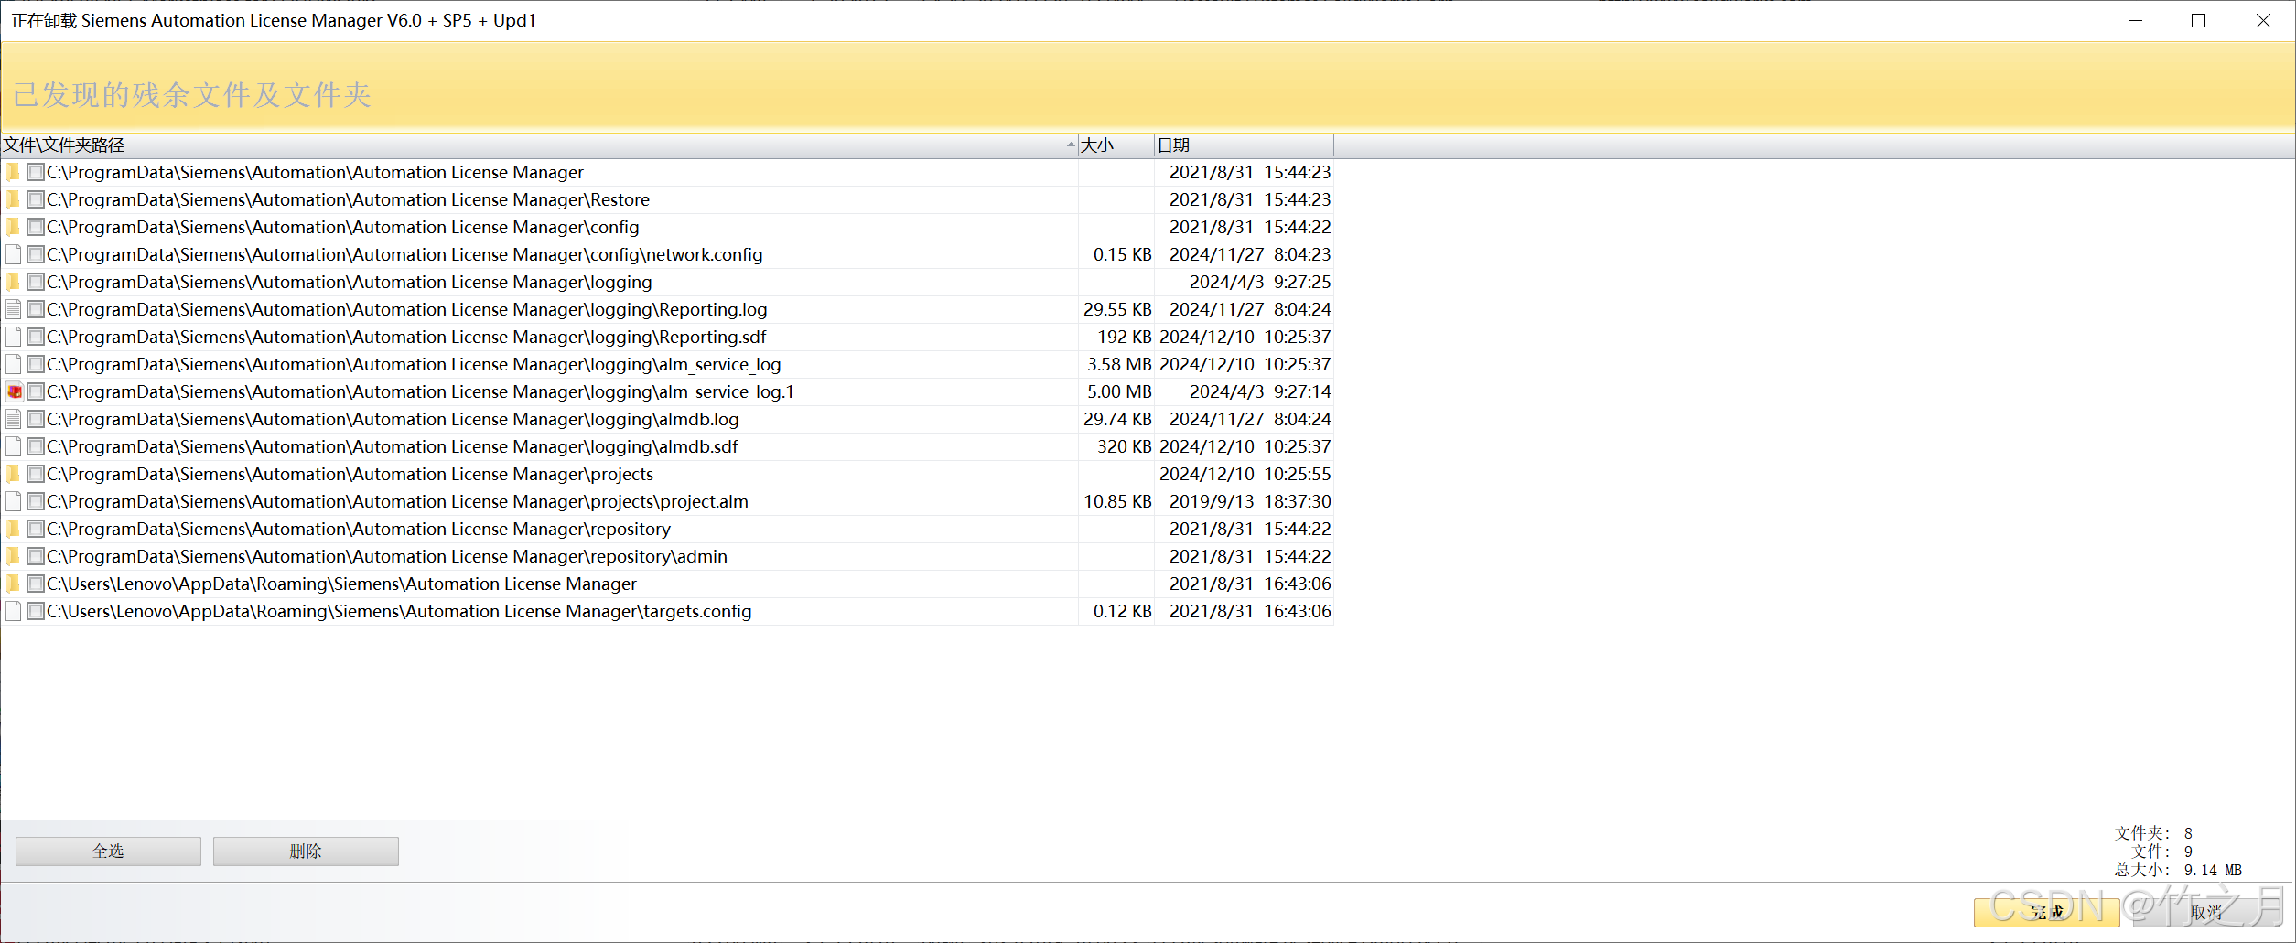Click file icon beside targets.config
The height and width of the screenshot is (943, 2296).
[x=13, y=611]
